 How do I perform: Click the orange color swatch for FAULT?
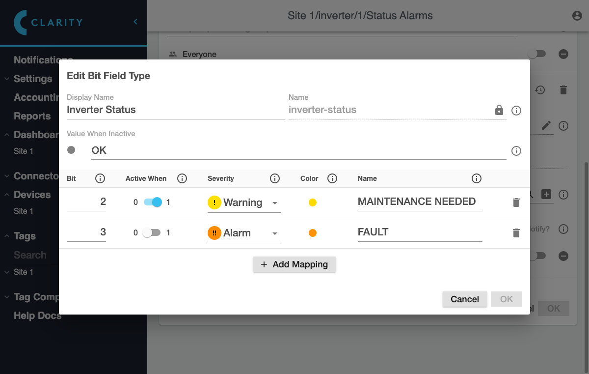313,233
